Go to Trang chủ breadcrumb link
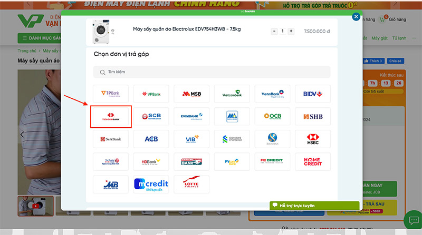The image size is (422, 235). click(x=27, y=50)
